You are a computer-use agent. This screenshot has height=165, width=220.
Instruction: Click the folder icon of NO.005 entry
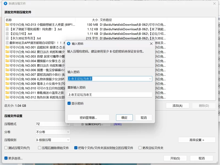[7, 65]
